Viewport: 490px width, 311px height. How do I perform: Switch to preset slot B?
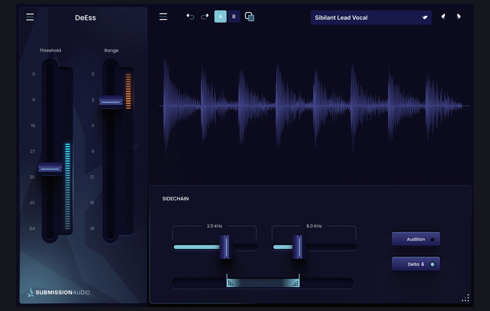point(234,17)
